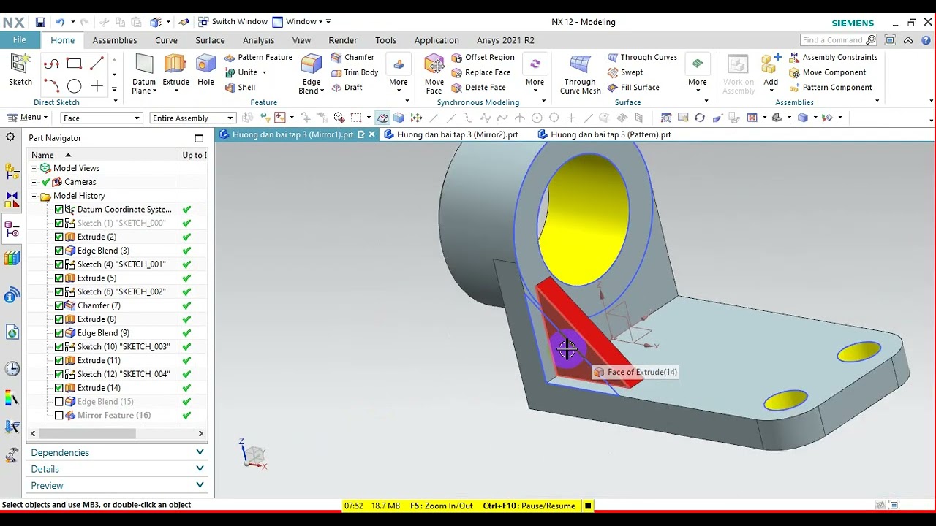
Task: Select the Edge Blend tool
Action: tap(312, 75)
